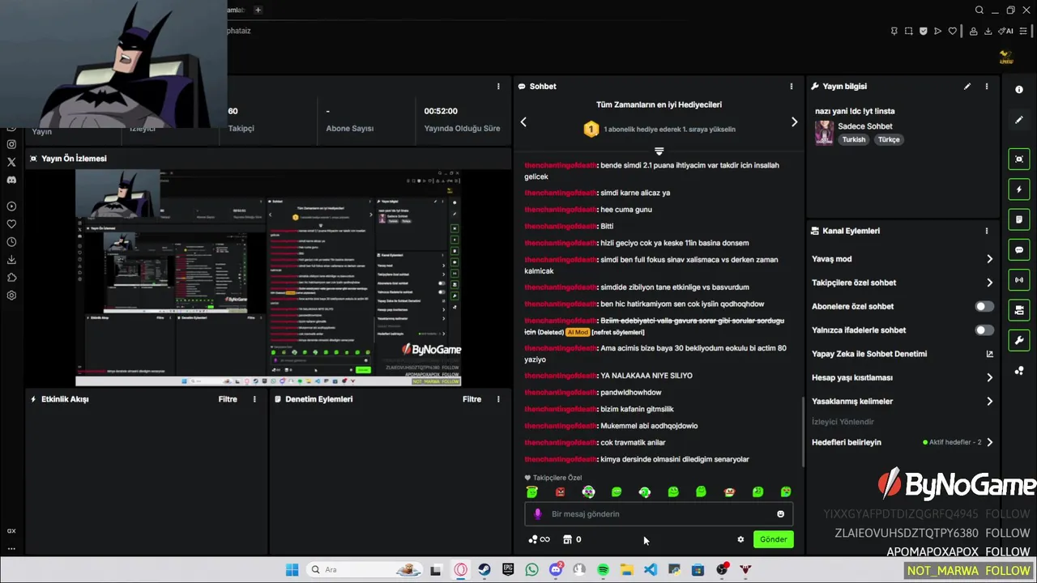
Task: Expand Hesap yaşı kısıtlaması settings
Action: tap(989, 377)
